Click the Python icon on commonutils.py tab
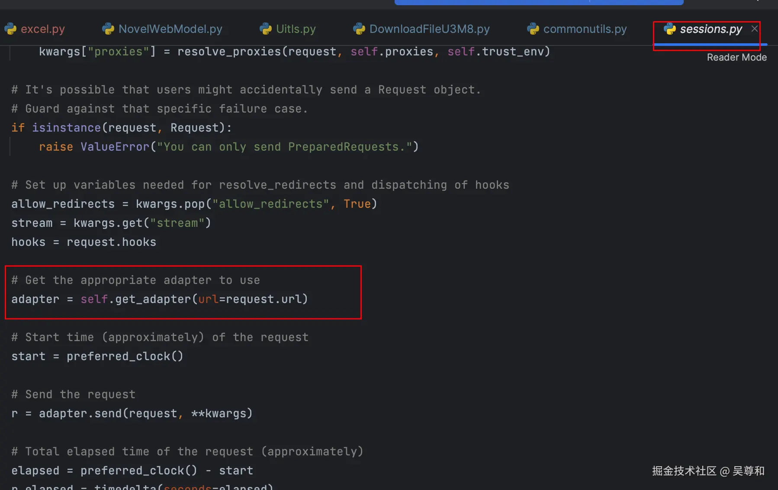The image size is (778, 490). pos(533,29)
